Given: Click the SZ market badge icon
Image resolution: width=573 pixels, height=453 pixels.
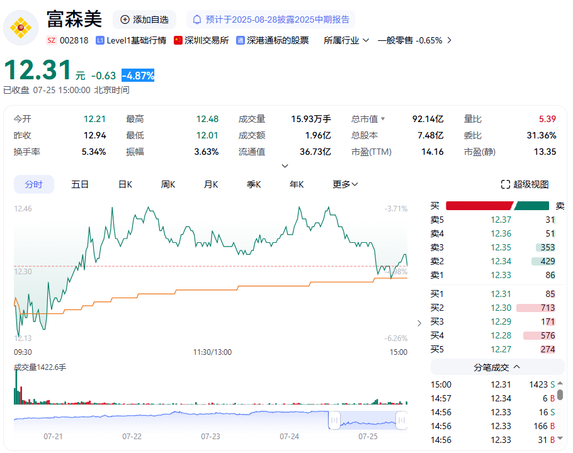Looking at the screenshot, I should tap(52, 40).
